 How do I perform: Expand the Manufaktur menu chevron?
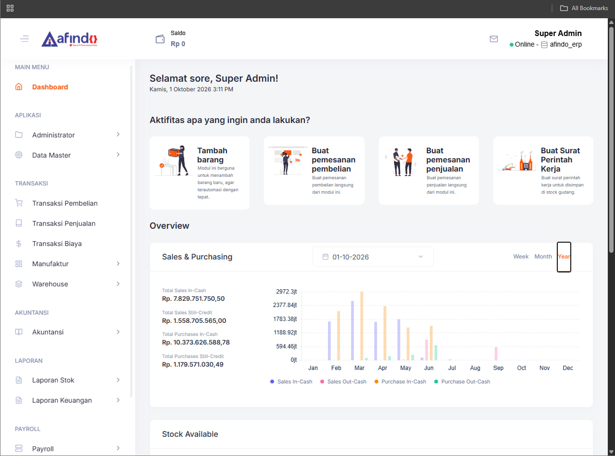[x=118, y=263]
